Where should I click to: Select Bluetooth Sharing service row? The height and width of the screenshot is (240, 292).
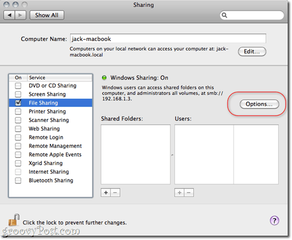click(50, 180)
